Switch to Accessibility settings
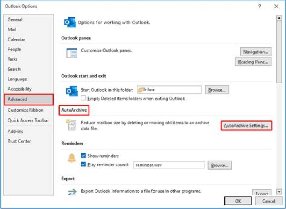The height and width of the screenshot is (209, 286). (x=29, y=89)
